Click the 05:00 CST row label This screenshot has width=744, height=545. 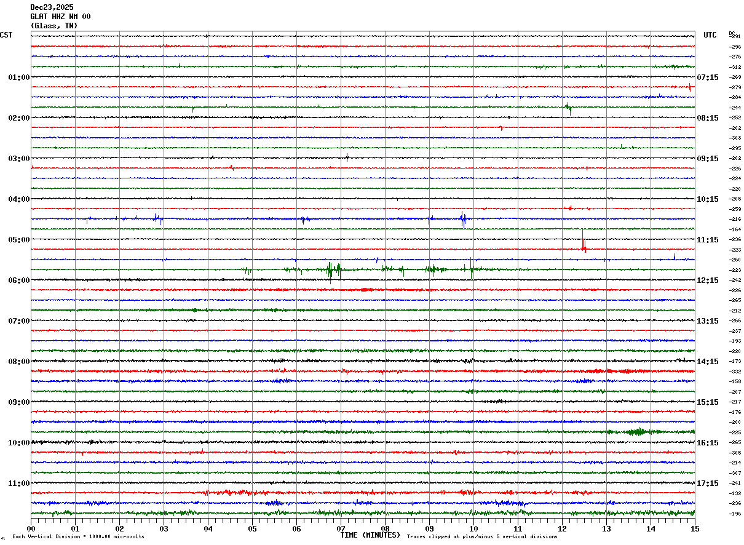pos(18,240)
